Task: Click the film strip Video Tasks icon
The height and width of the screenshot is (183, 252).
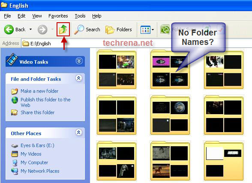Action: (12, 60)
